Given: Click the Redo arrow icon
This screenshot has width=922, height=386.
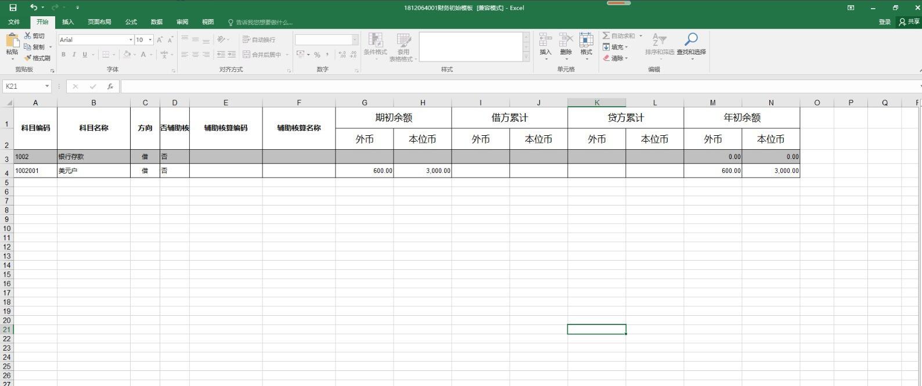Looking at the screenshot, I should (x=55, y=8).
